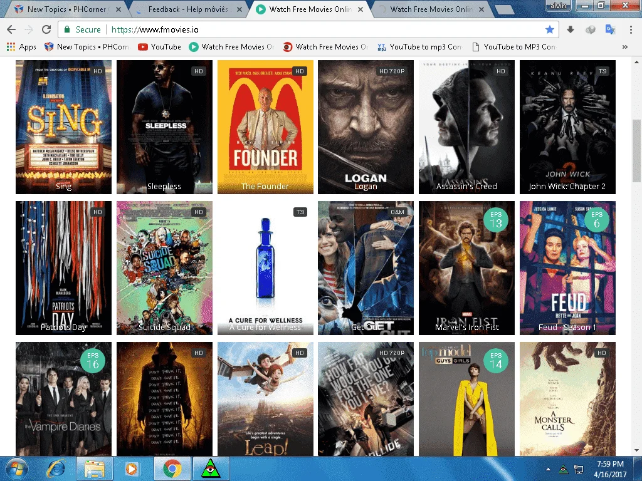Open the Assassin's Creed poster
This screenshot has width=642, height=481.
466,127
